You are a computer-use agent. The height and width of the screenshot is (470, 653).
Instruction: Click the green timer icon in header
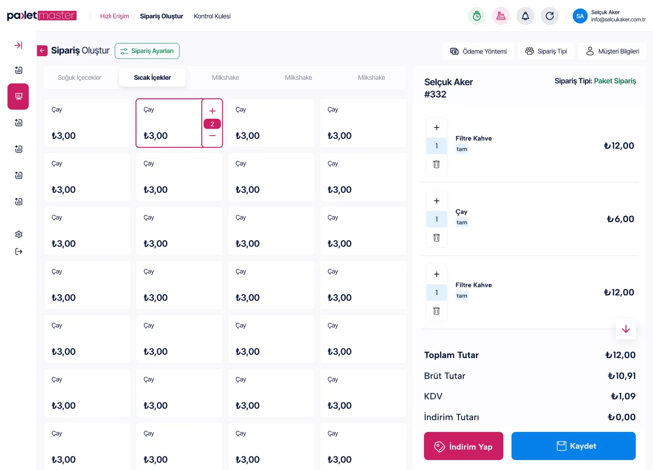pos(477,16)
